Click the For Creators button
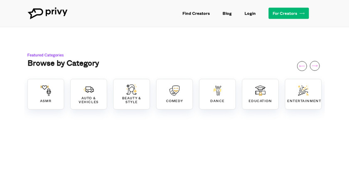This screenshot has height=196, width=349. [x=288, y=13]
